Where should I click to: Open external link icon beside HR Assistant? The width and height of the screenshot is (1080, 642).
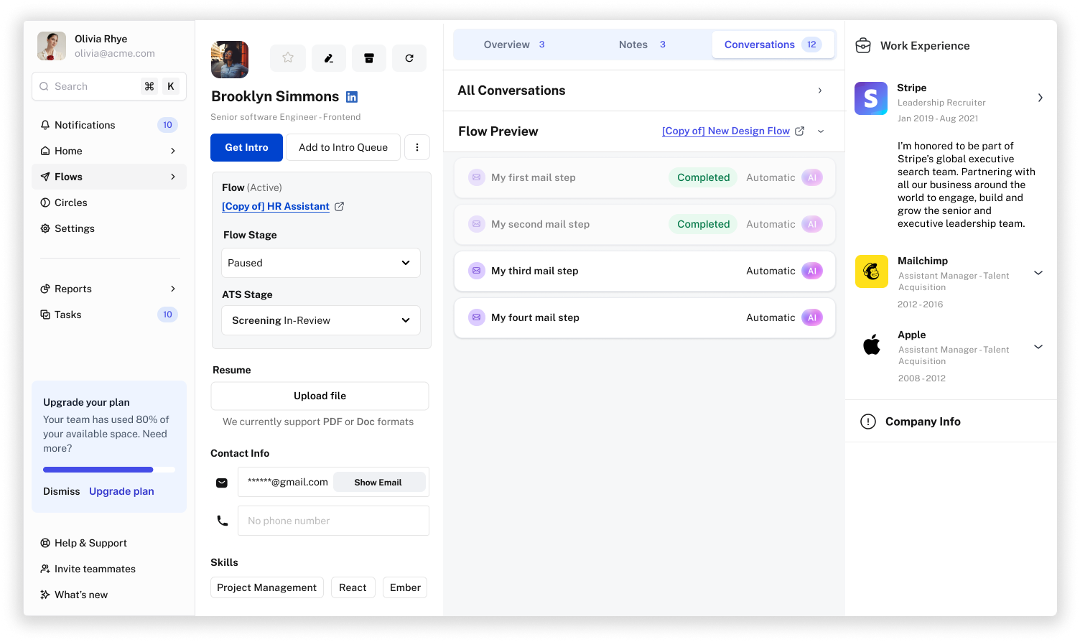tap(340, 207)
